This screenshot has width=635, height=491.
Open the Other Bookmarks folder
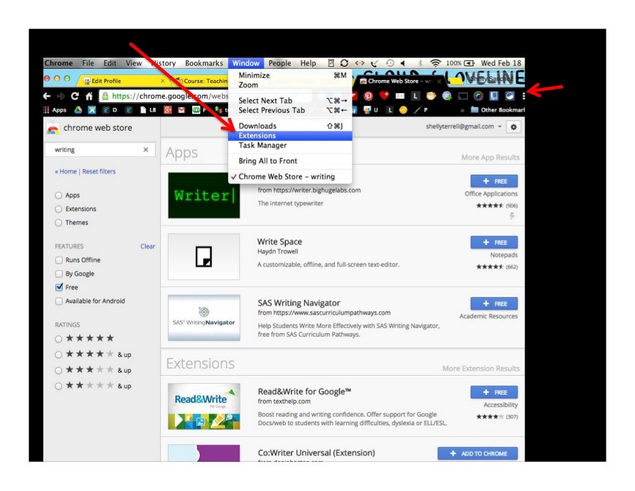497,110
